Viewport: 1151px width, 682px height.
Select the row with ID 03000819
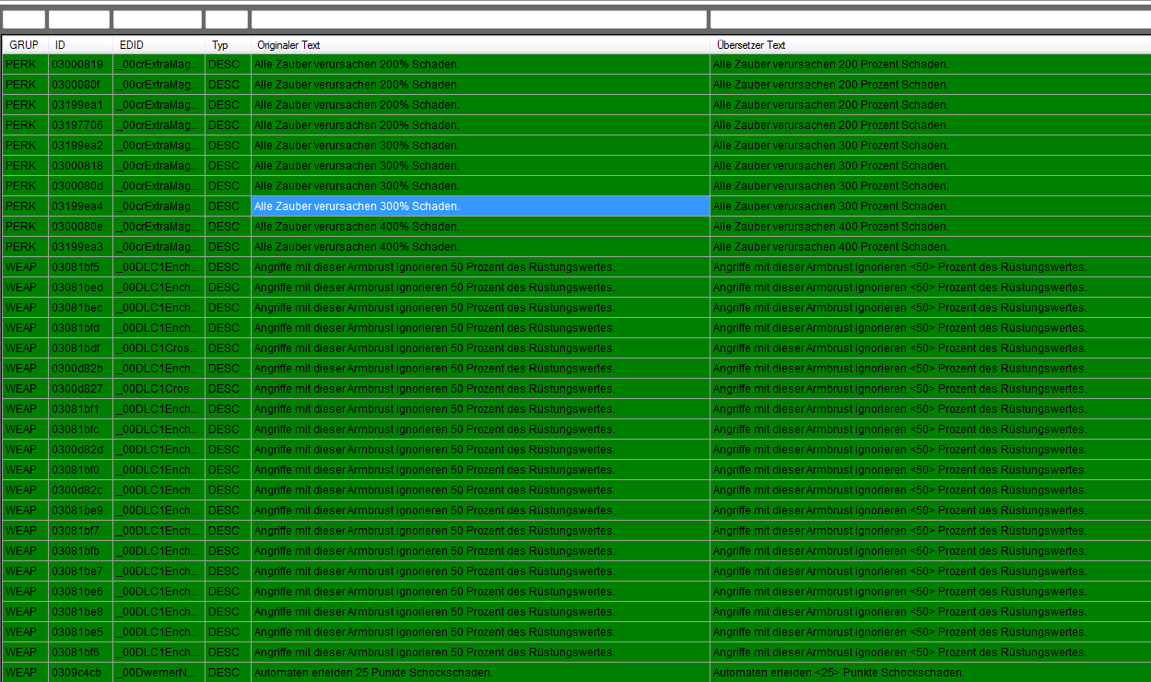click(77, 65)
